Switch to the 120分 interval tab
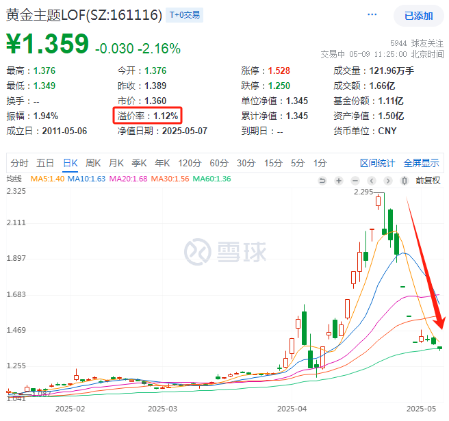This screenshot has height=421, width=449. [190, 163]
